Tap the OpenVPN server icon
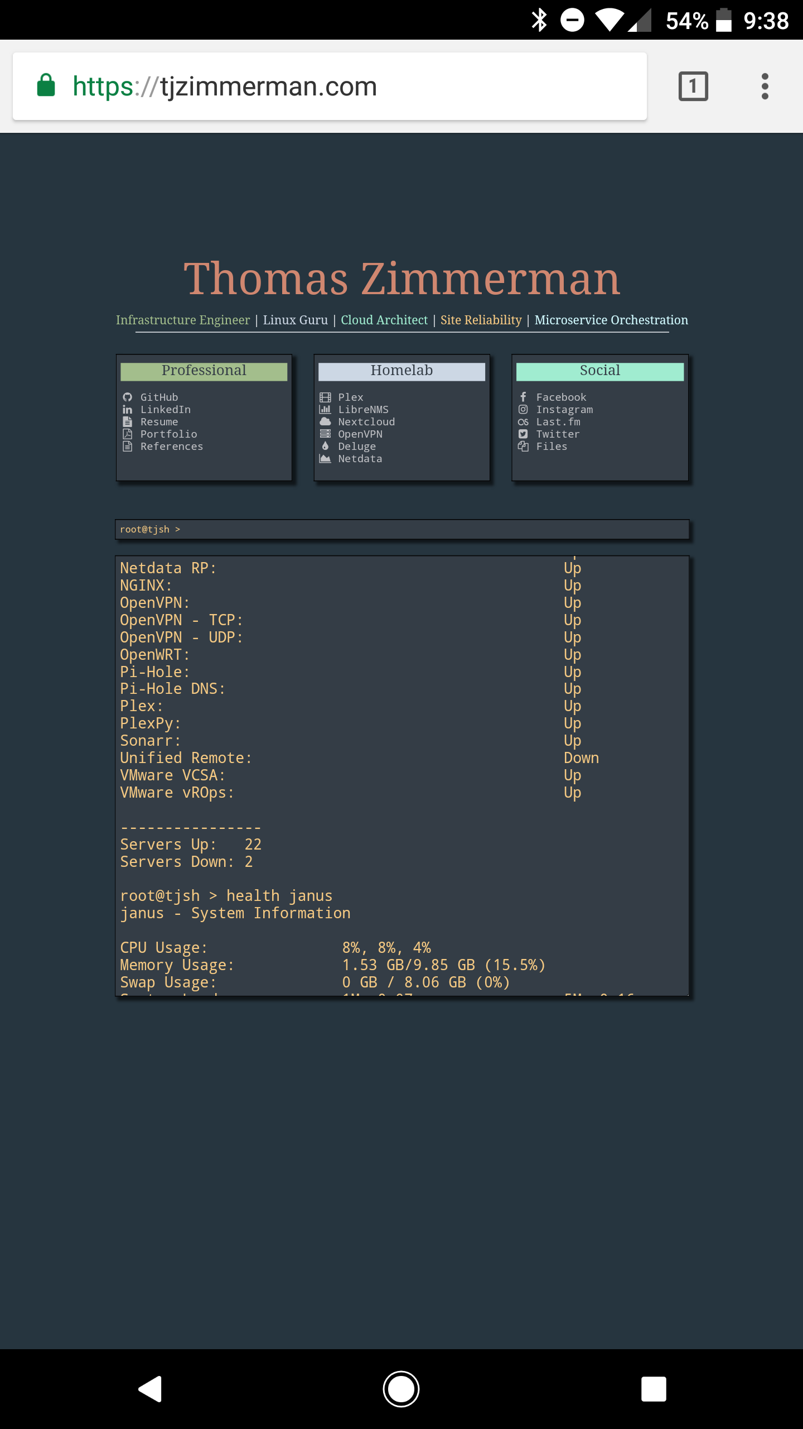This screenshot has width=803, height=1429. tap(325, 434)
